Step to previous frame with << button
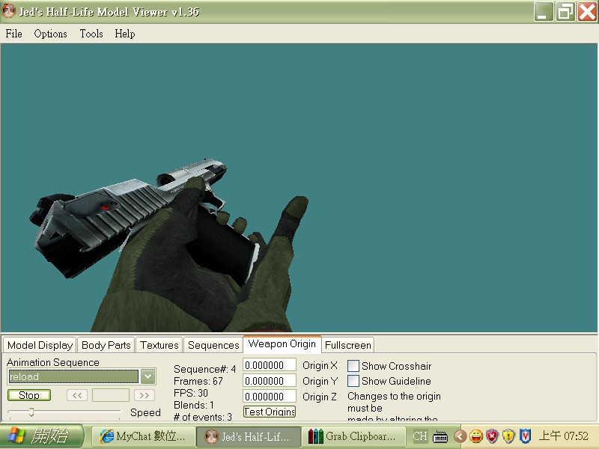Screen dimensions: 599x449 [x=77, y=395]
